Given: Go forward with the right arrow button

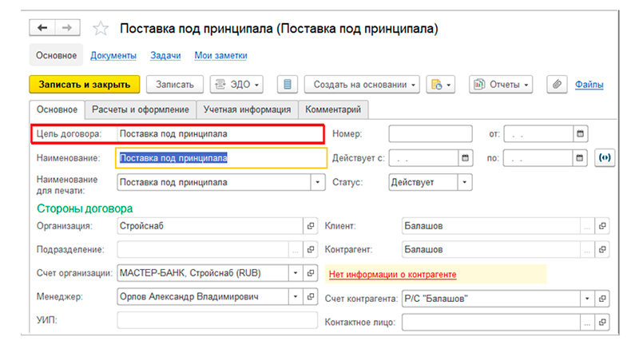Looking at the screenshot, I should [x=67, y=28].
